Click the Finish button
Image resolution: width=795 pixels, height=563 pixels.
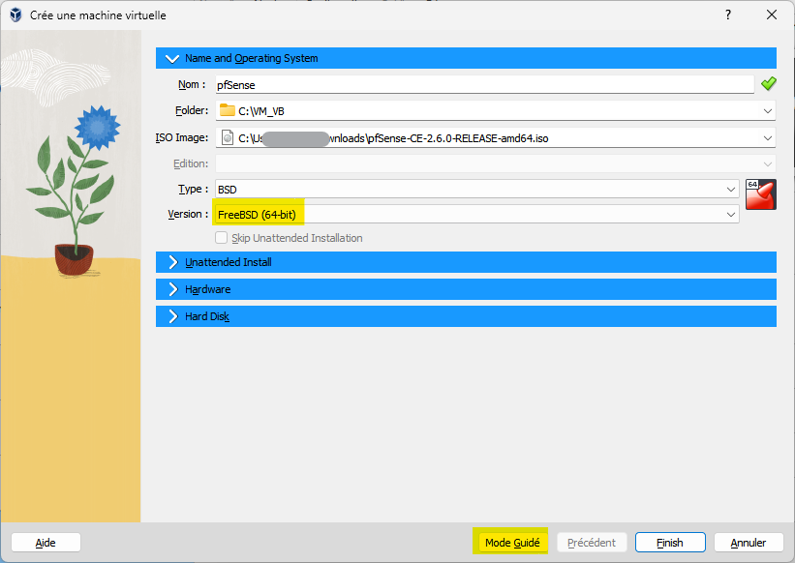click(x=670, y=543)
